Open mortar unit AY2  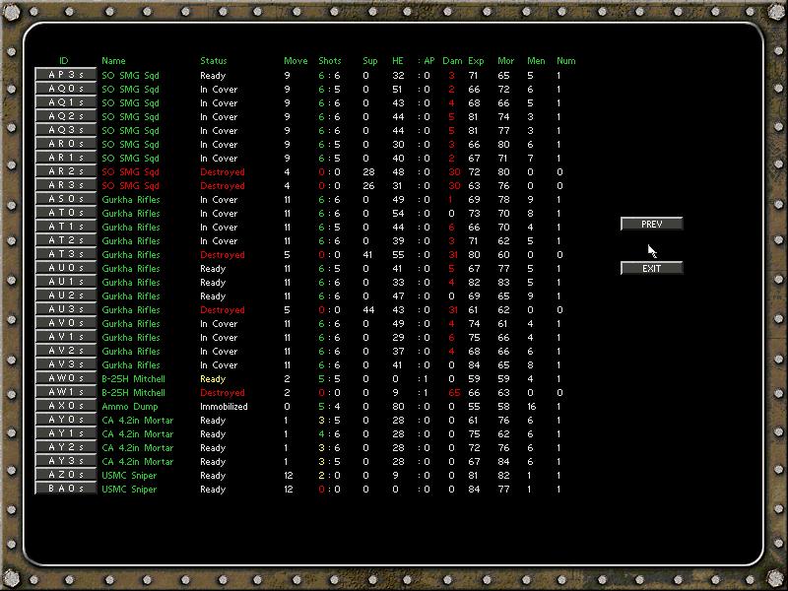click(x=65, y=447)
